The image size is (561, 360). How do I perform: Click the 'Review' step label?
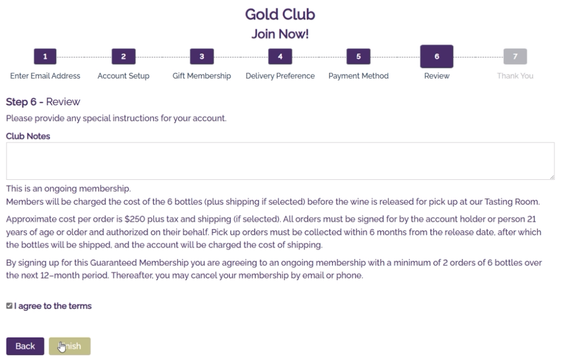[x=437, y=76]
